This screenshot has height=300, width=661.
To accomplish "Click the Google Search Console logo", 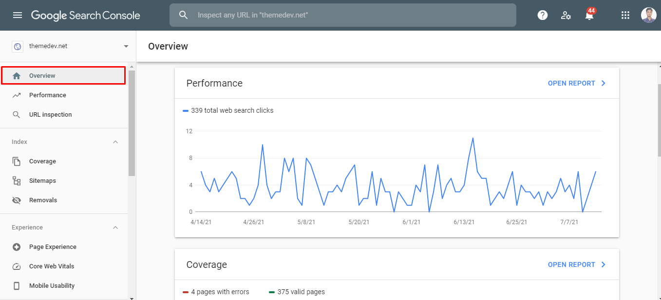I will pyautogui.click(x=86, y=15).
